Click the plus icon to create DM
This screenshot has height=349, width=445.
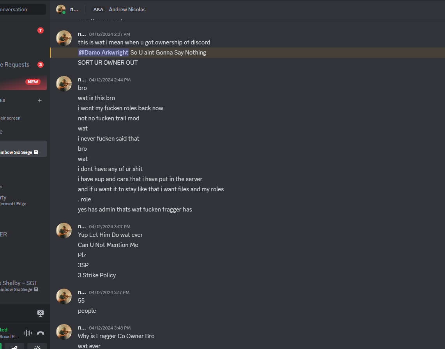(39, 100)
